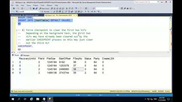Open the editor zoom percentage dropdown

17,52
